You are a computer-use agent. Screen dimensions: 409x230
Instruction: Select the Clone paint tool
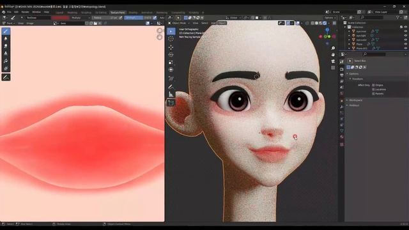coord(6,54)
